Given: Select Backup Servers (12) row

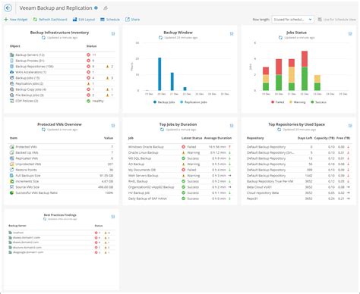Looking at the screenshot, I should coord(62,55).
